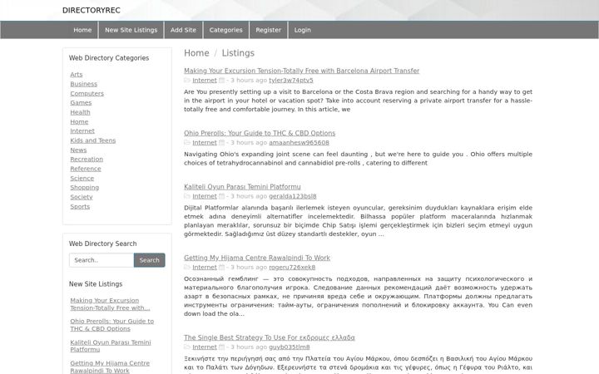The height and width of the screenshot is (374, 599).
Task: Open Kaliteli Oyun Parası Temini Platformu listing
Action: tap(242, 187)
